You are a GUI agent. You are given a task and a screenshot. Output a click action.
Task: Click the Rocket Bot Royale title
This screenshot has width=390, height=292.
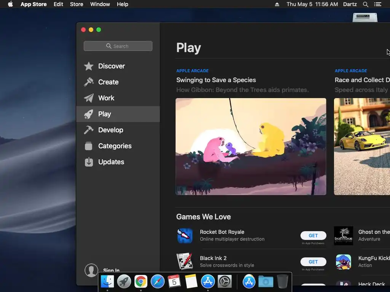point(222,232)
